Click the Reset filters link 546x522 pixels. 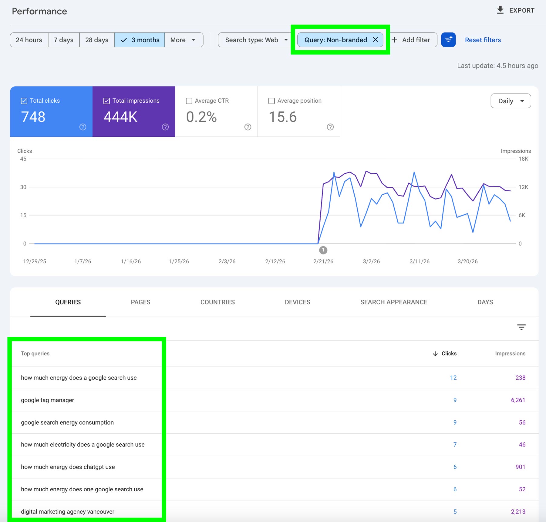[483, 40]
